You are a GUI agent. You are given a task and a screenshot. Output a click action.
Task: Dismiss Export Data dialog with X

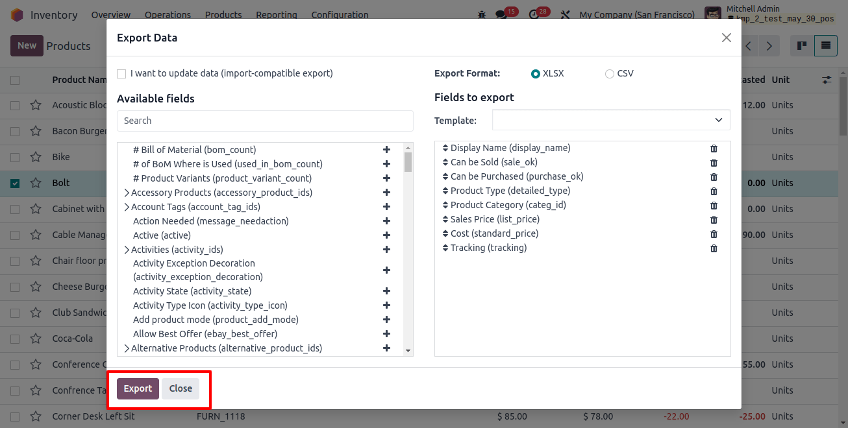[727, 38]
